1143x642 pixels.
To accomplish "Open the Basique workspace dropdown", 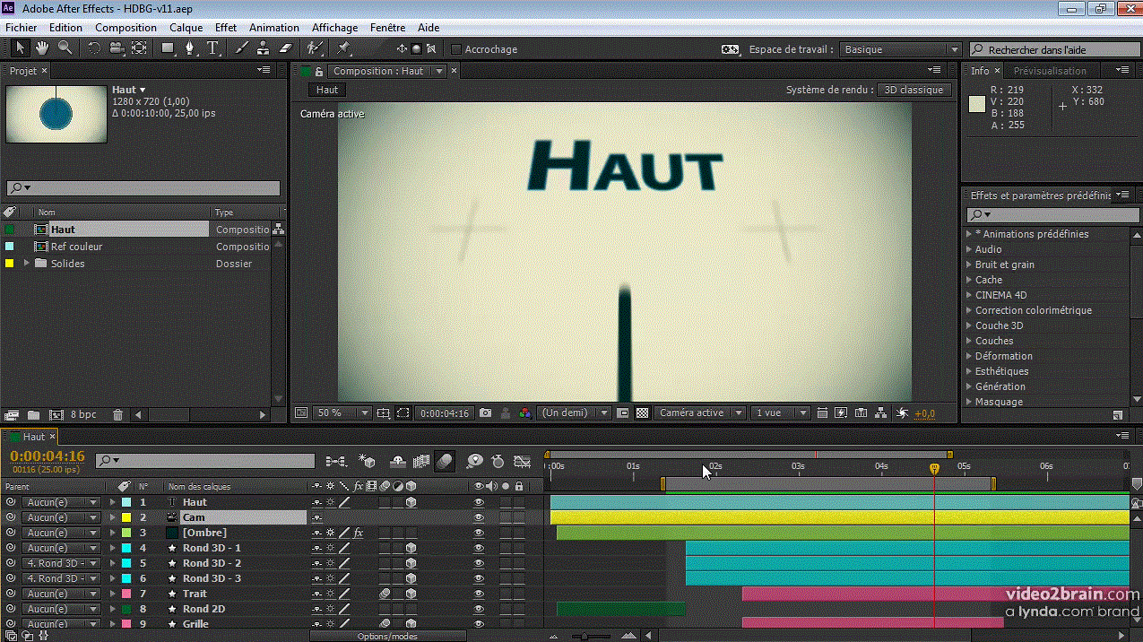I will [900, 49].
